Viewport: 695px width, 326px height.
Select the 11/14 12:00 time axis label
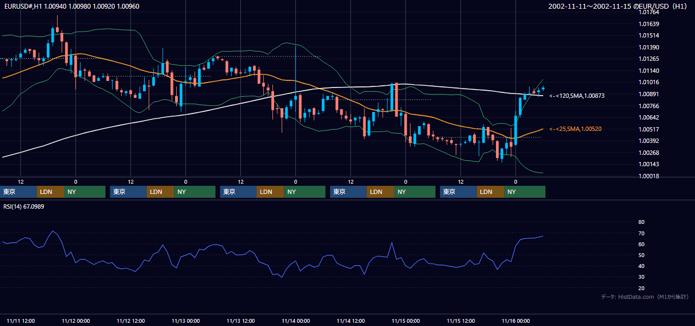[x=350, y=321]
